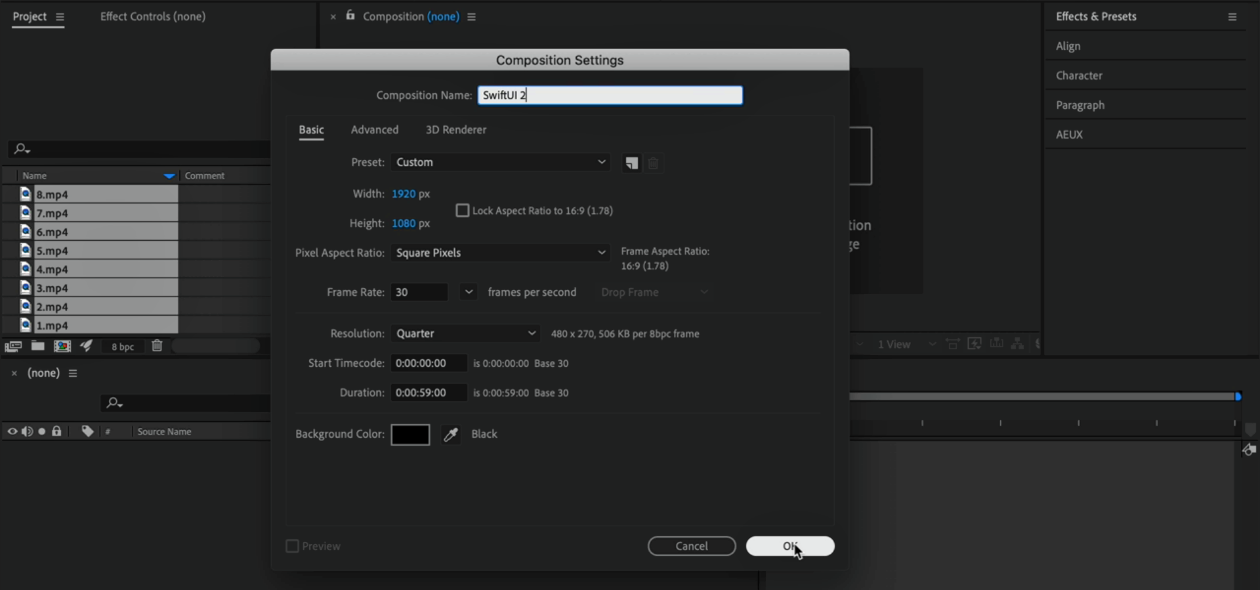Click the label tag column icon
The image size is (1260, 590).
coord(87,431)
